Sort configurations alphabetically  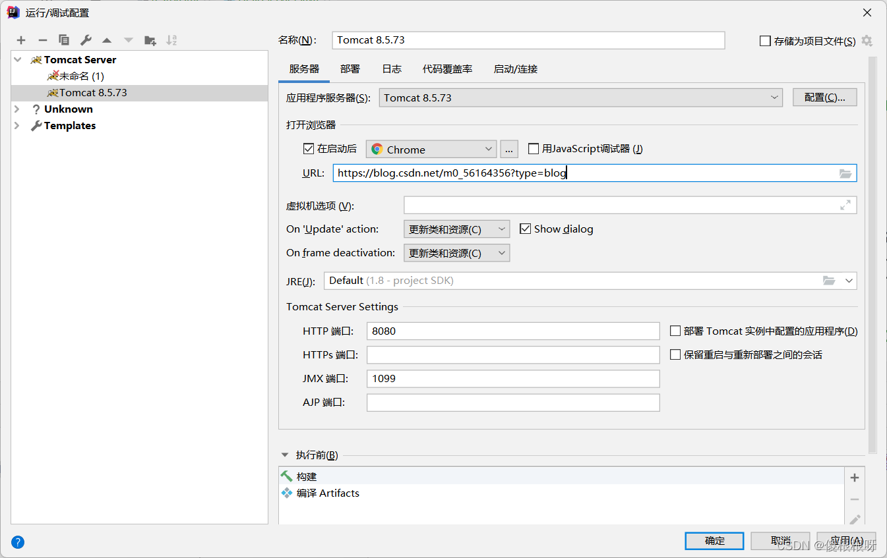tap(171, 40)
